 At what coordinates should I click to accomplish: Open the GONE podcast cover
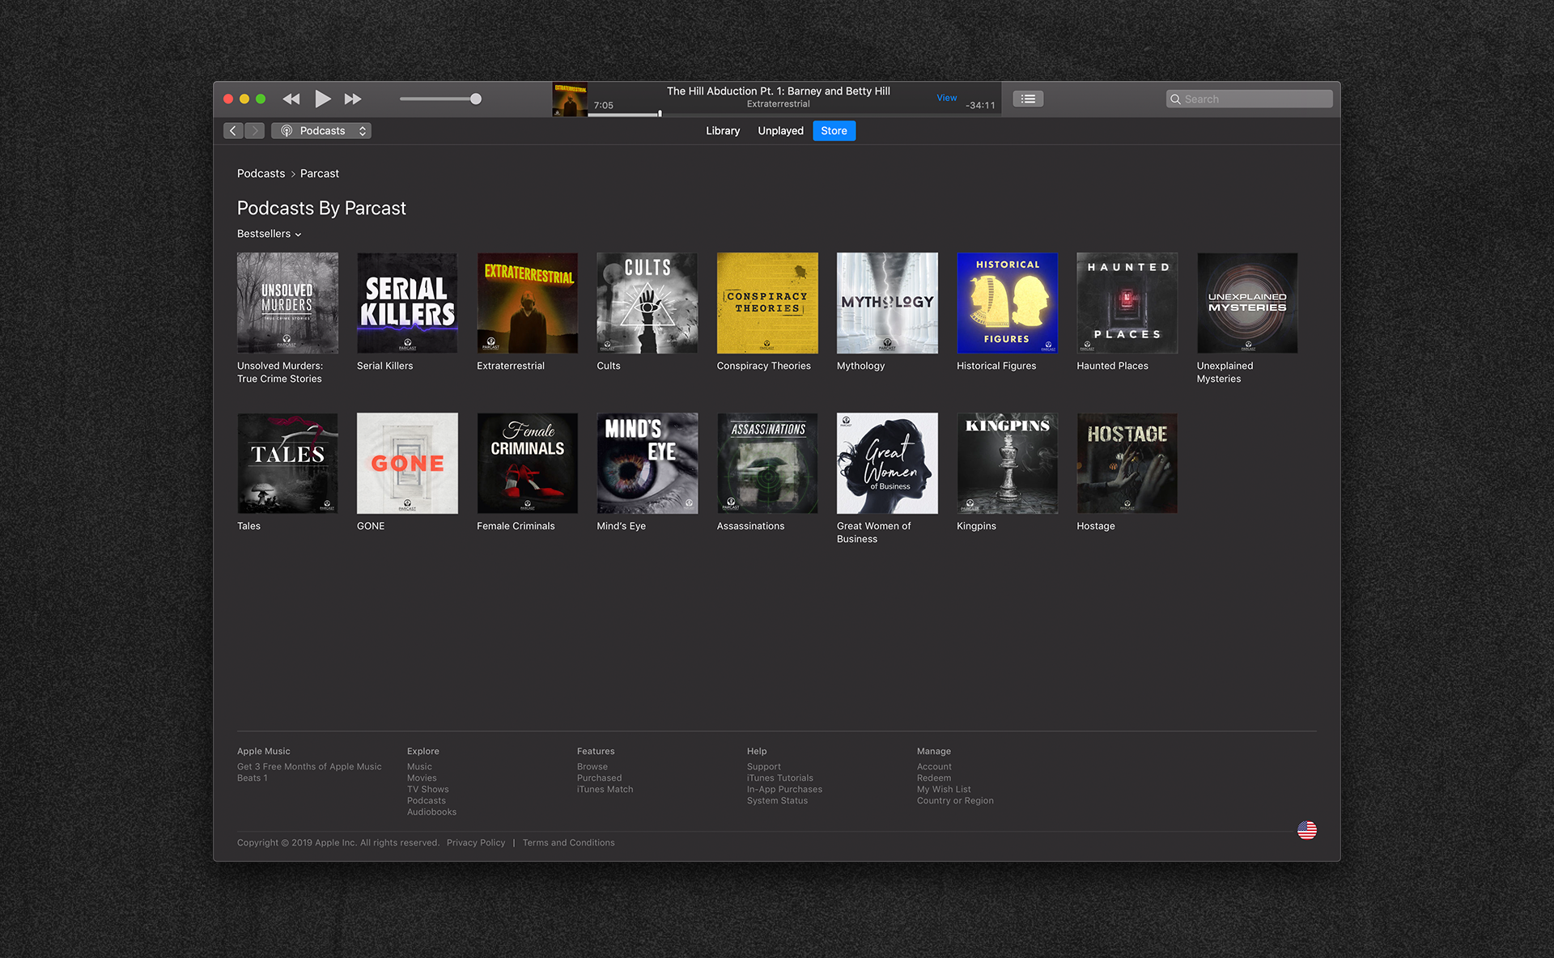pos(407,463)
